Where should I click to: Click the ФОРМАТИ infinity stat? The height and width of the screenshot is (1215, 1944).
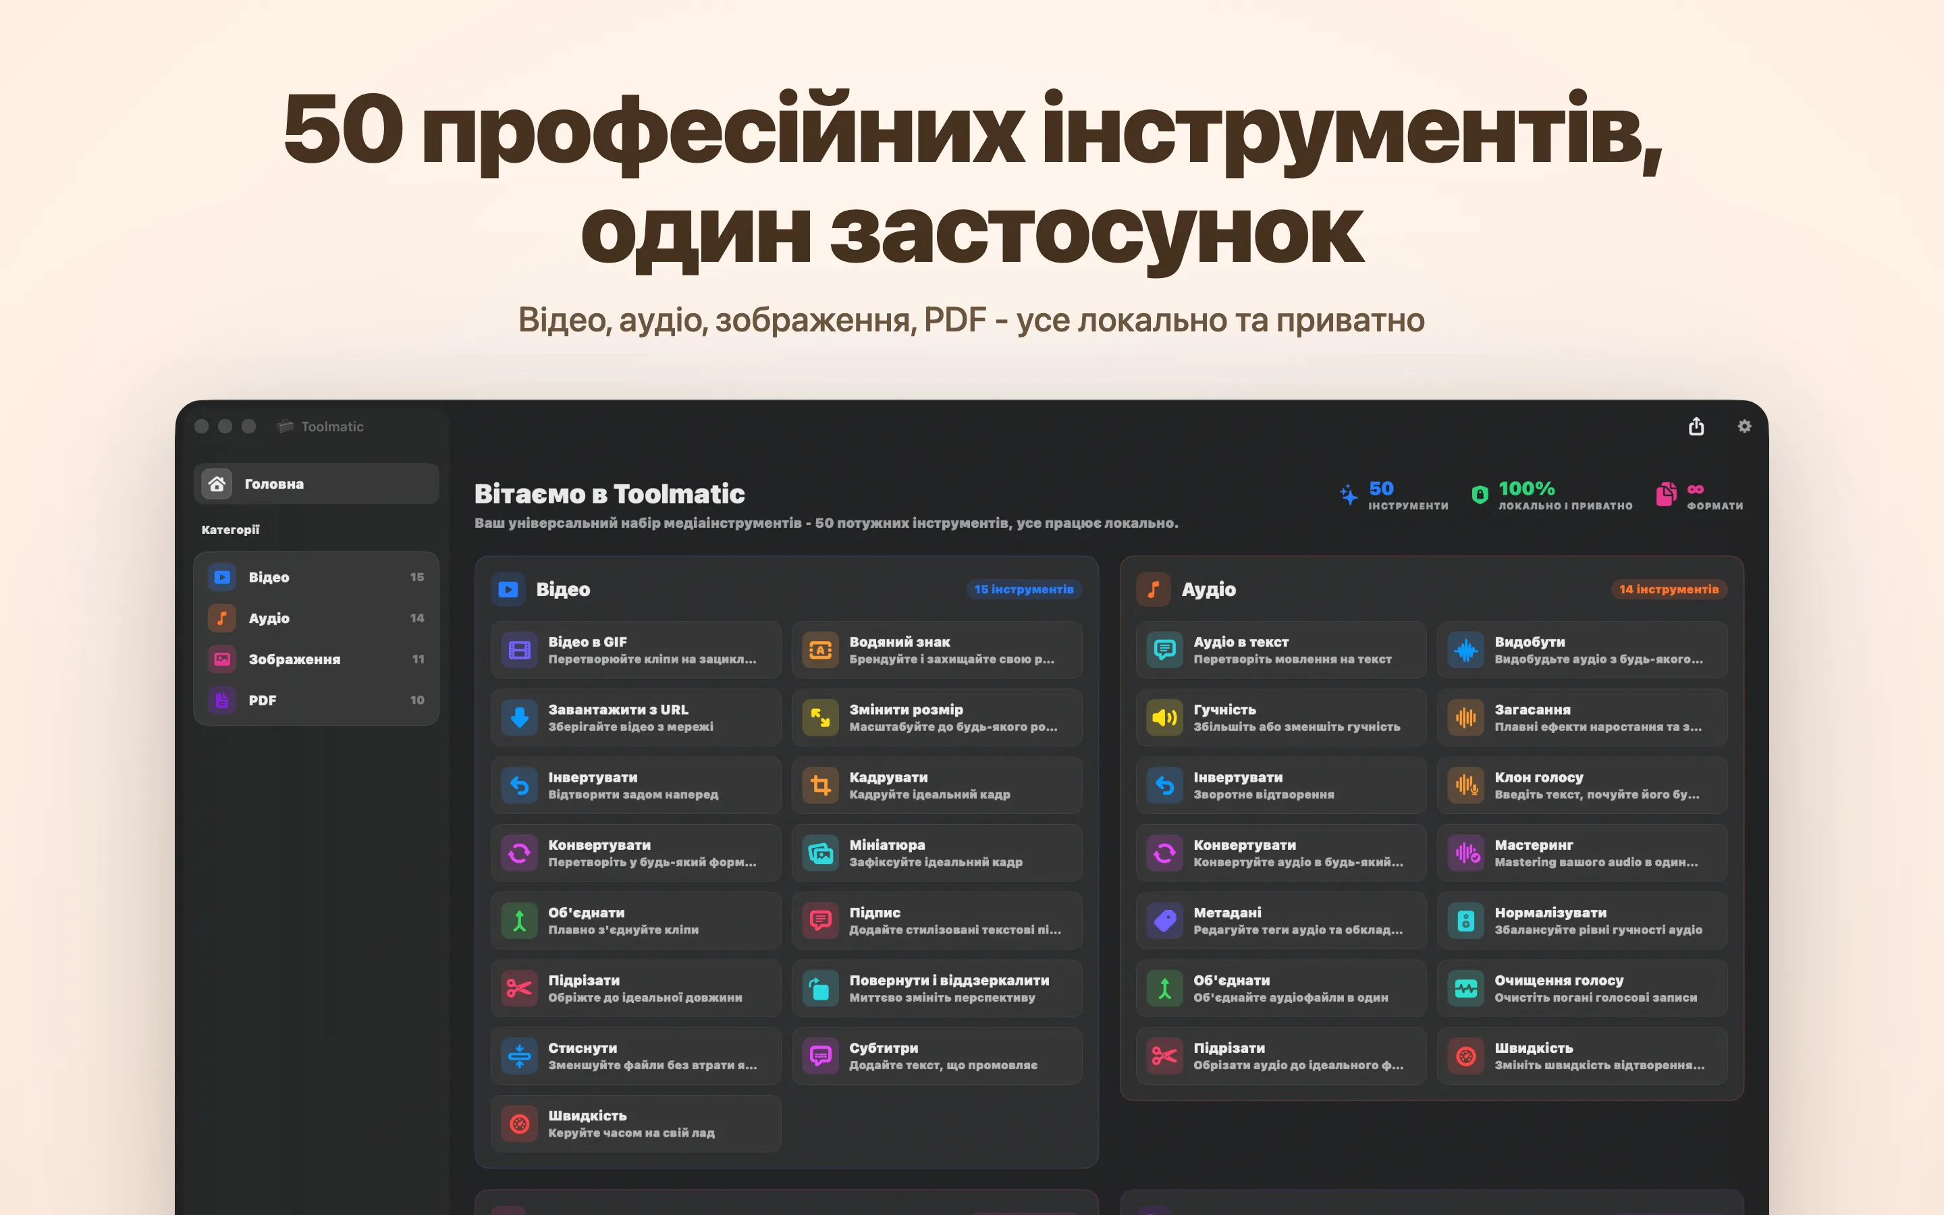coord(1699,495)
